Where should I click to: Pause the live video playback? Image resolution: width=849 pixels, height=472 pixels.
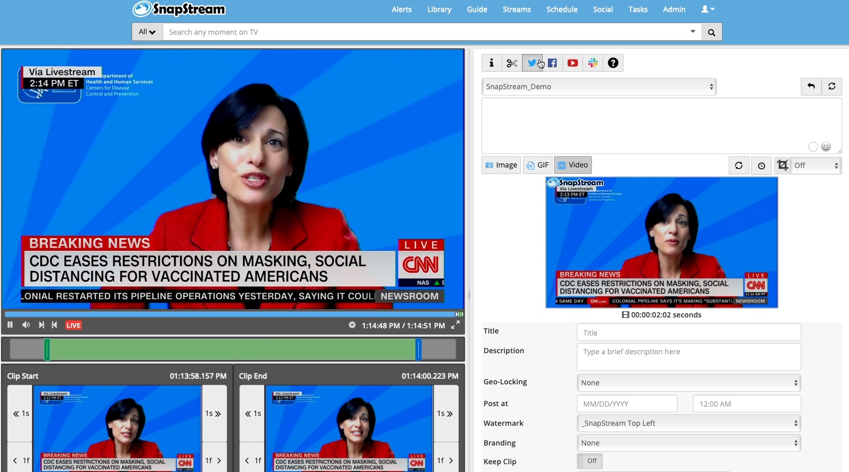coord(10,325)
